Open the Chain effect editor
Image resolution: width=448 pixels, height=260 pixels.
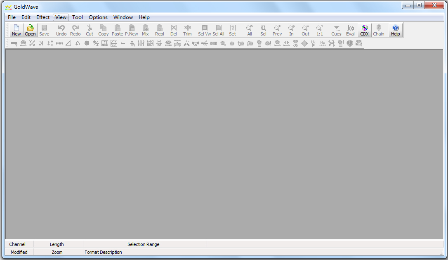tap(379, 30)
